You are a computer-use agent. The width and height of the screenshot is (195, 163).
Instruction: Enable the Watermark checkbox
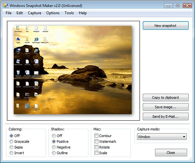click(96, 141)
